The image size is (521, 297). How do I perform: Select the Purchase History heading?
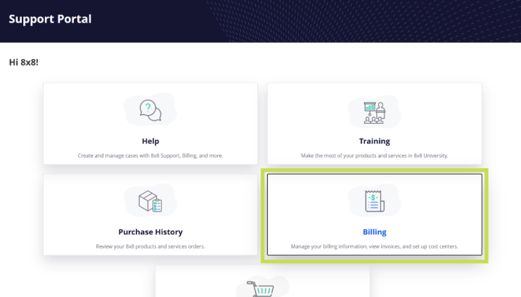[x=150, y=232]
